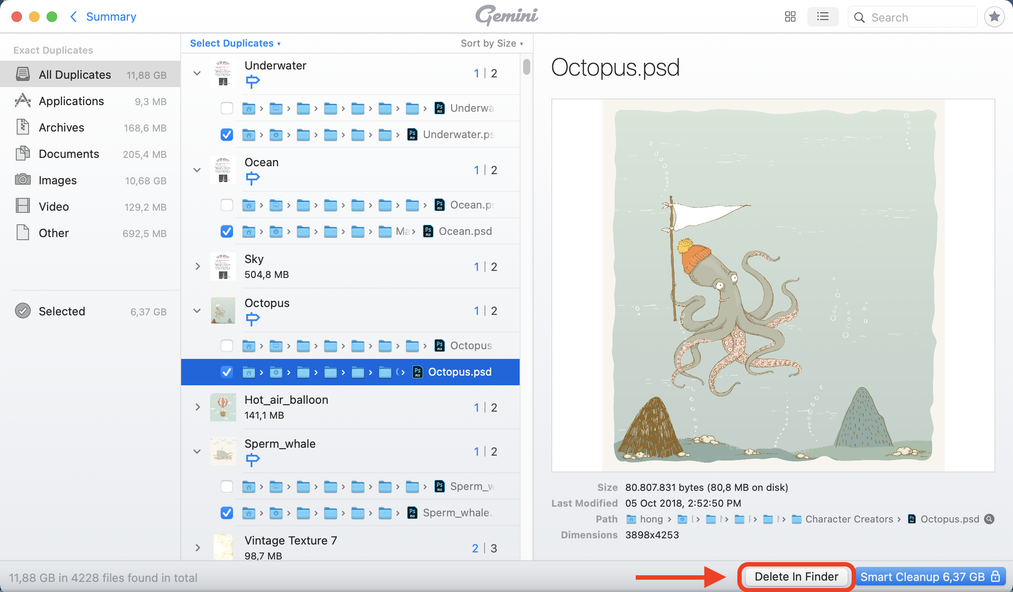Click signpost icon under Ocean
Image resolution: width=1013 pixels, height=592 pixels.
click(x=252, y=178)
